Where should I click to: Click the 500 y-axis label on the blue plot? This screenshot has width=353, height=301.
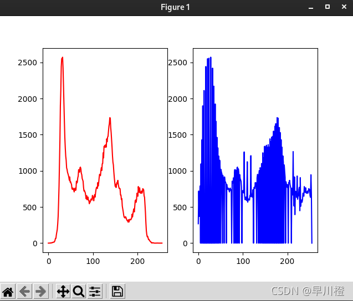coord(180,207)
